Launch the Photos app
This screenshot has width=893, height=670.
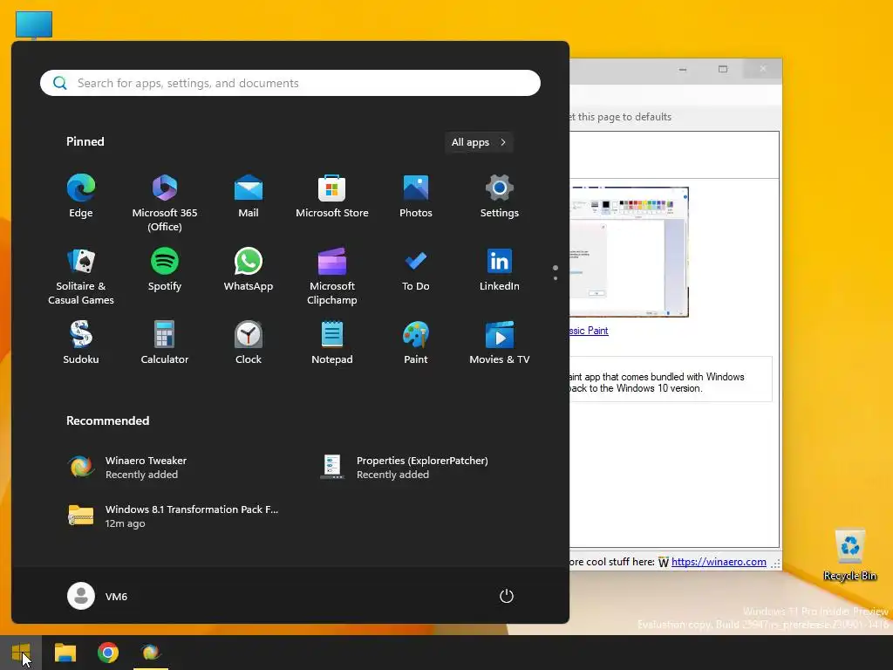pyautogui.click(x=416, y=196)
